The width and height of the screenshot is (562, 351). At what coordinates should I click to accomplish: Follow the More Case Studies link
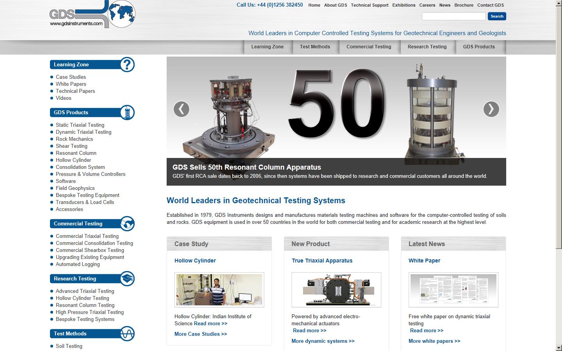[x=201, y=334]
